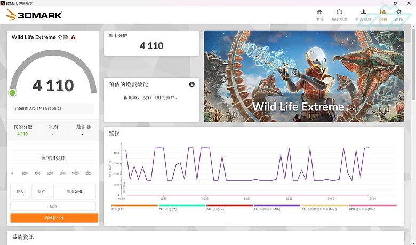Open the 基準測試 benchmarks gauge icon
416x245 pixels.
339,12
